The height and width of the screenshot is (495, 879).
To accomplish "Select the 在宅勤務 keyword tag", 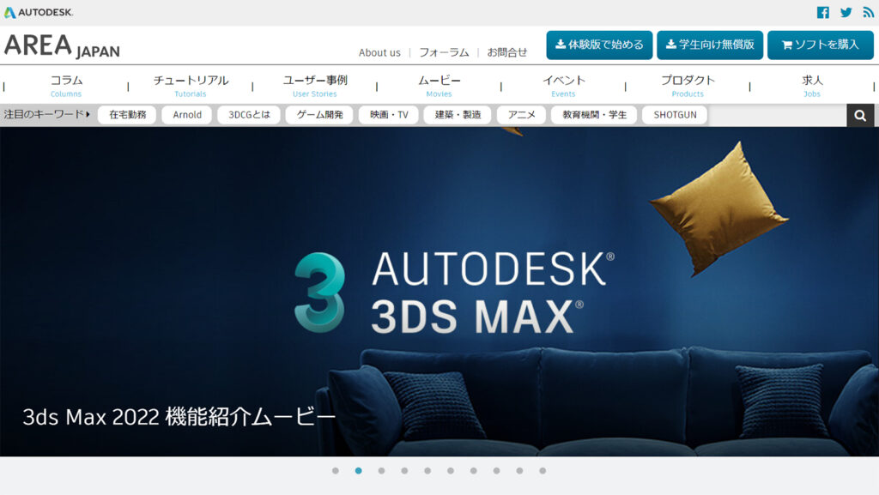I will 127,115.
